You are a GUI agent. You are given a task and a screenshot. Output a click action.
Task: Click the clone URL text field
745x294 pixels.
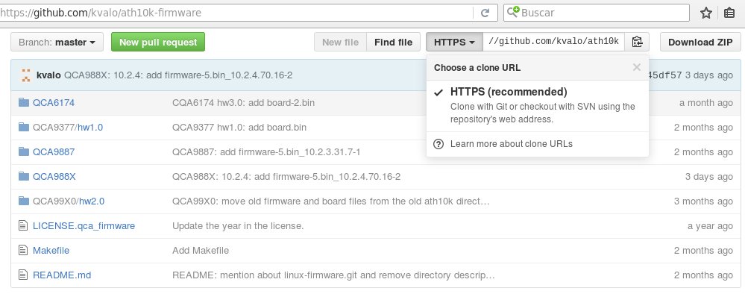point(553,42)
